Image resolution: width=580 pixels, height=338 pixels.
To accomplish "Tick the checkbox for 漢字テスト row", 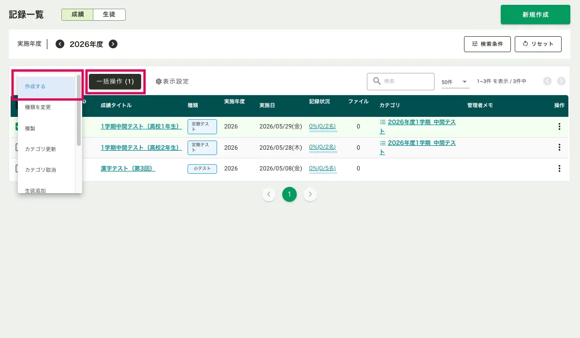I will click(x=15, y=169).
